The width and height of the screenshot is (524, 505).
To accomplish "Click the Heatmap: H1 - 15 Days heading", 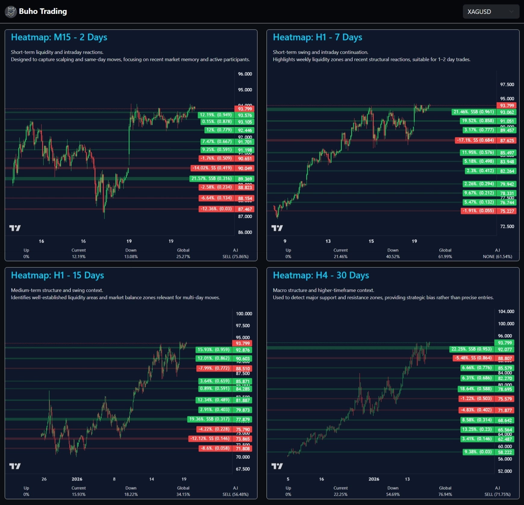I will [x=58, y=275].
